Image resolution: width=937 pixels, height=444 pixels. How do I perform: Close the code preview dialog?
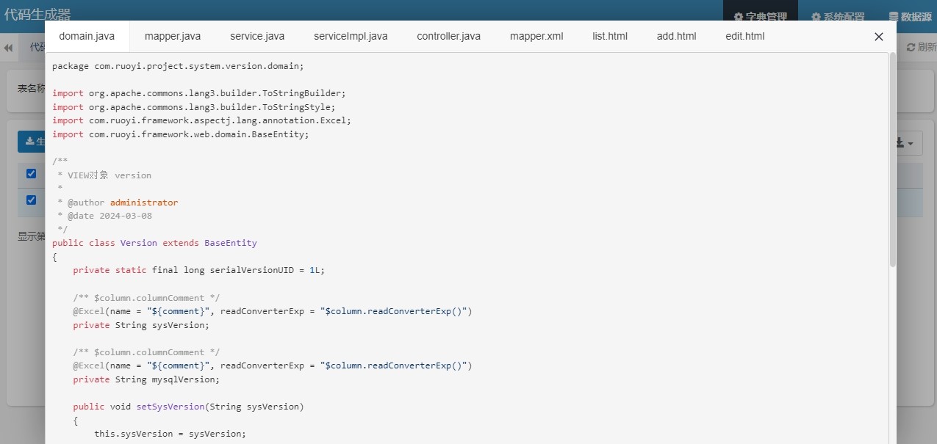click(x=878, y=37)
